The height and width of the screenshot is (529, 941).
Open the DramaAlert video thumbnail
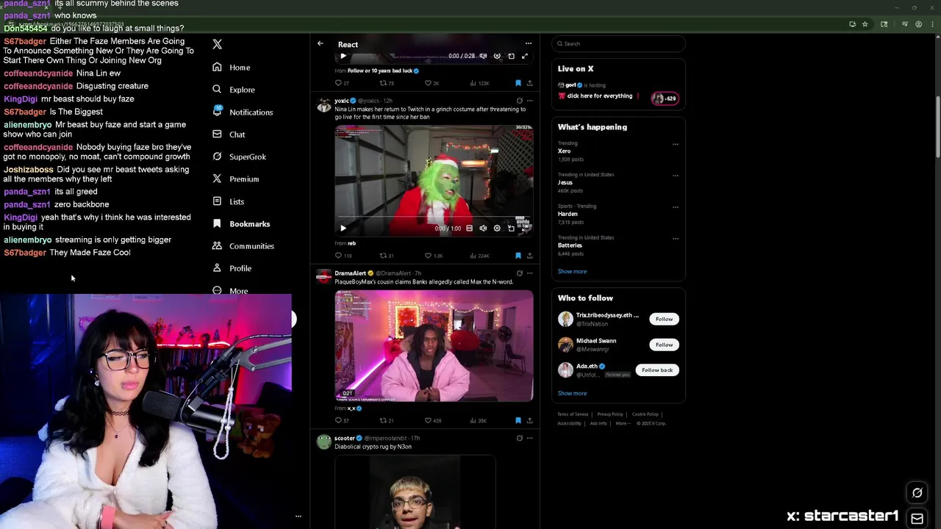[x=434, y=345]
